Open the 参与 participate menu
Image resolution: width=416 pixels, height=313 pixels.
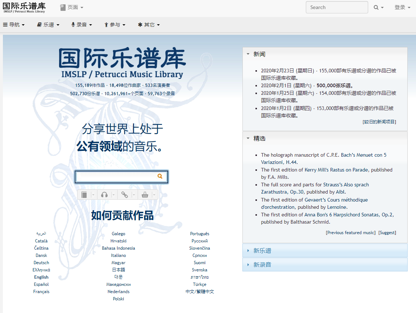tap(115, 25)
